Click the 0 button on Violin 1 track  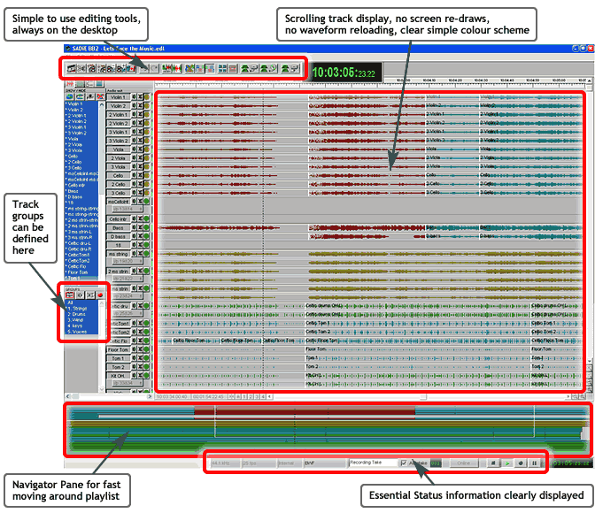pos(134,97)
